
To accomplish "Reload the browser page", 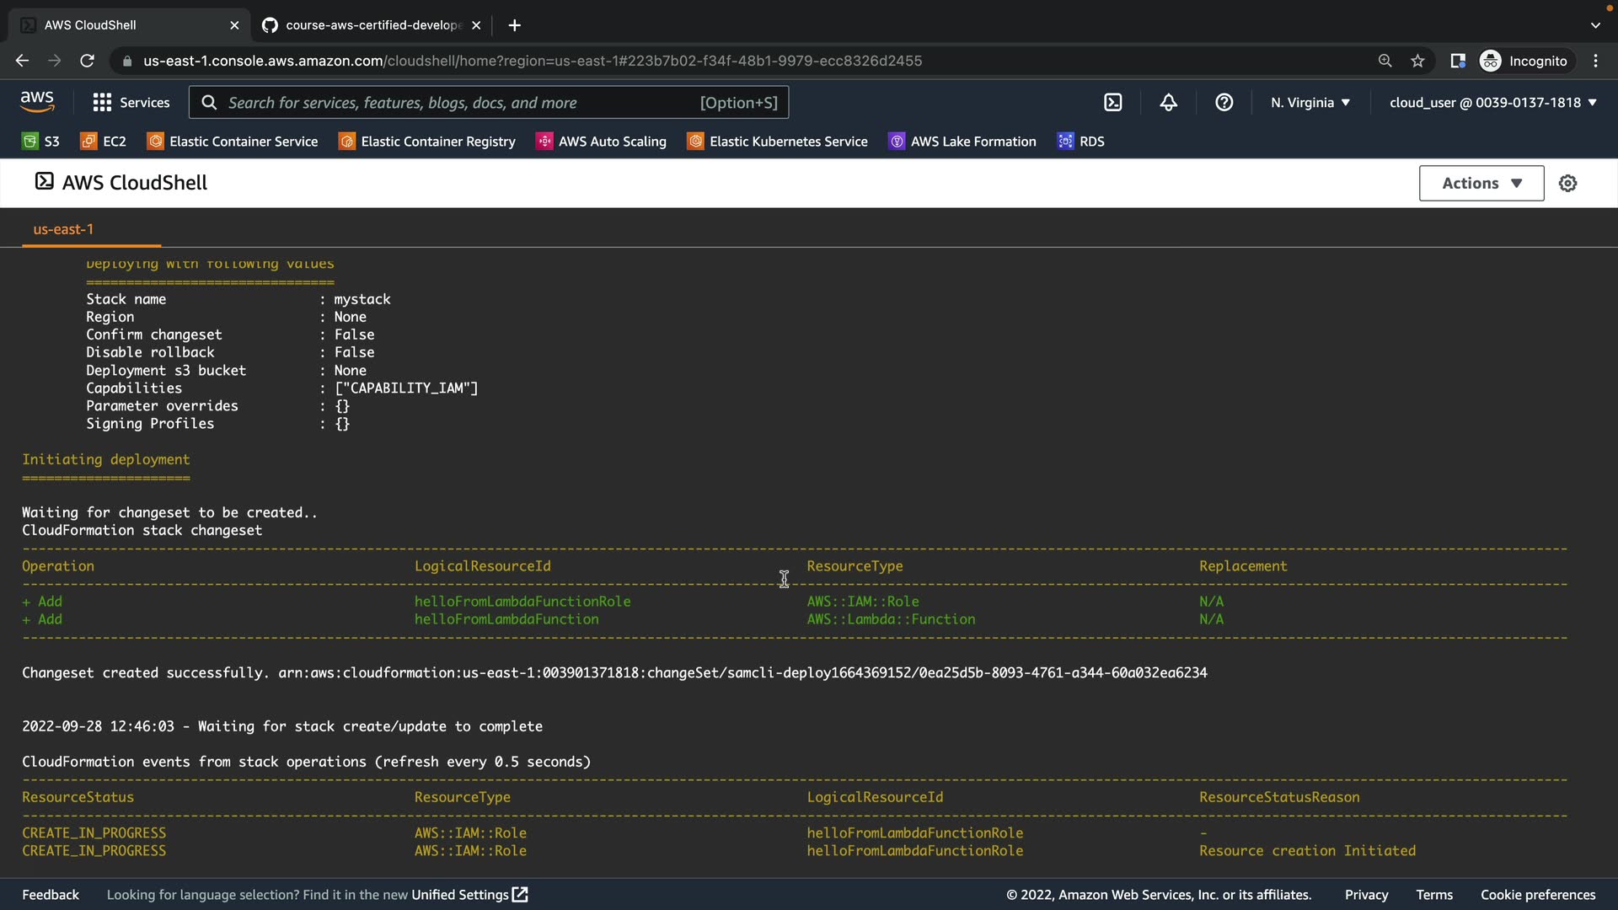I will pos(87,61).
